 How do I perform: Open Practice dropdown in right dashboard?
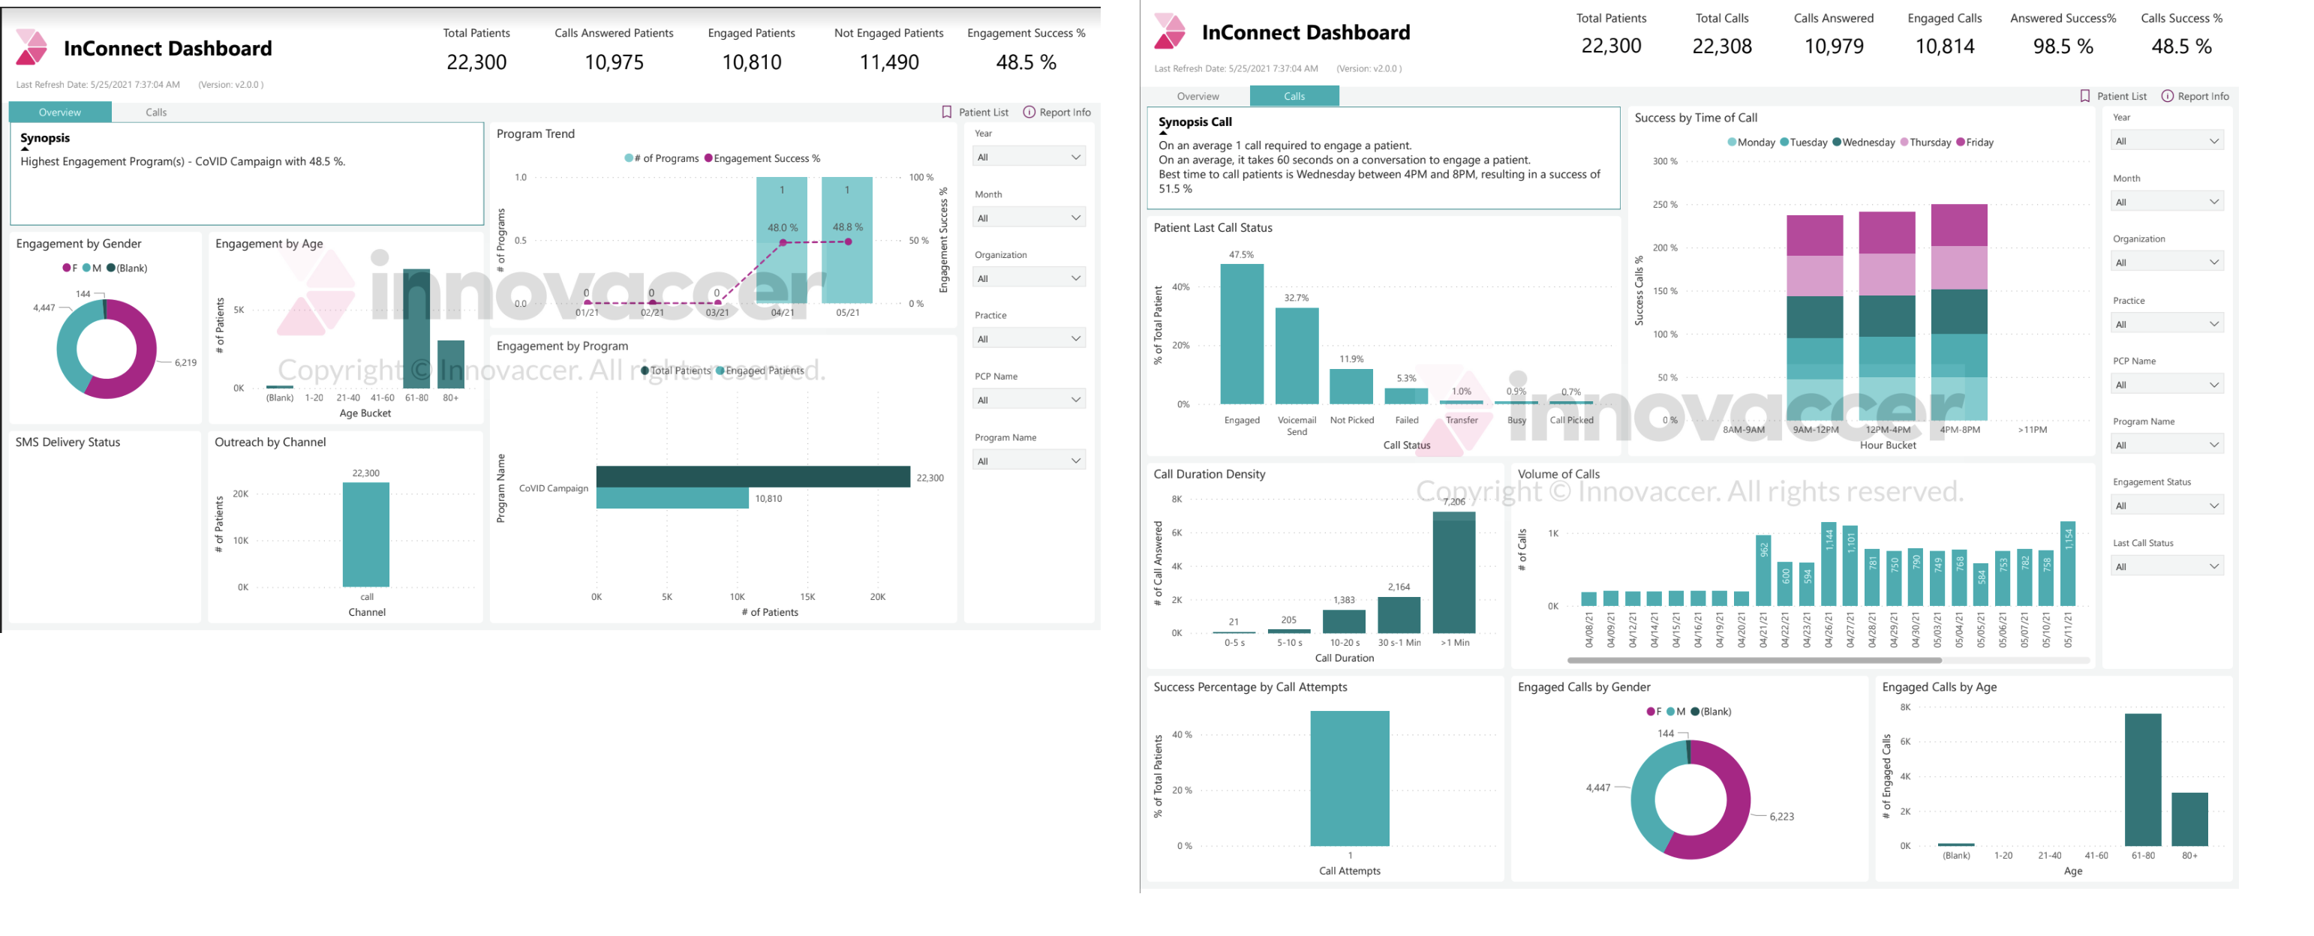tap(2168, 324)
